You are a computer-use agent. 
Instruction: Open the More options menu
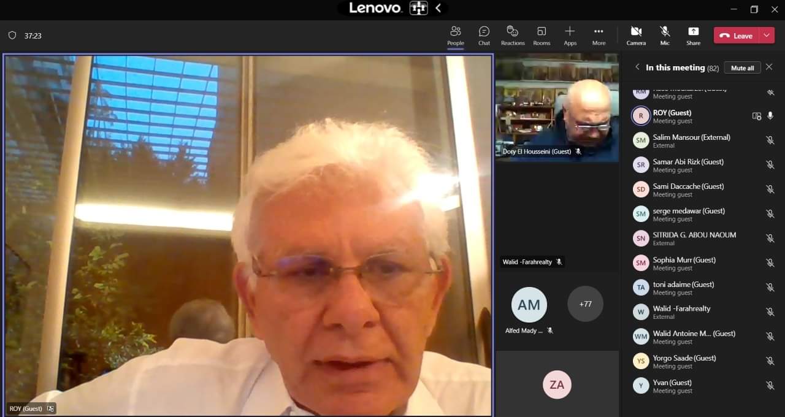tap(599, 36)
